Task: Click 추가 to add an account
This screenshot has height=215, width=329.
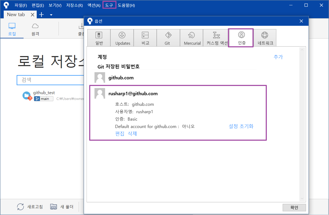Action: [x=278, y=57]
